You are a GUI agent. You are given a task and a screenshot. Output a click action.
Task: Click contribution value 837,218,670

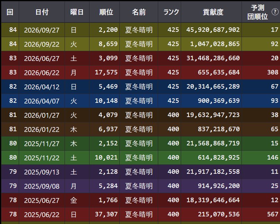click(x=219, y=129)
